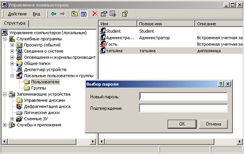
Task: Expand the Просмотр событий node
Action: [x=12, y=45]
